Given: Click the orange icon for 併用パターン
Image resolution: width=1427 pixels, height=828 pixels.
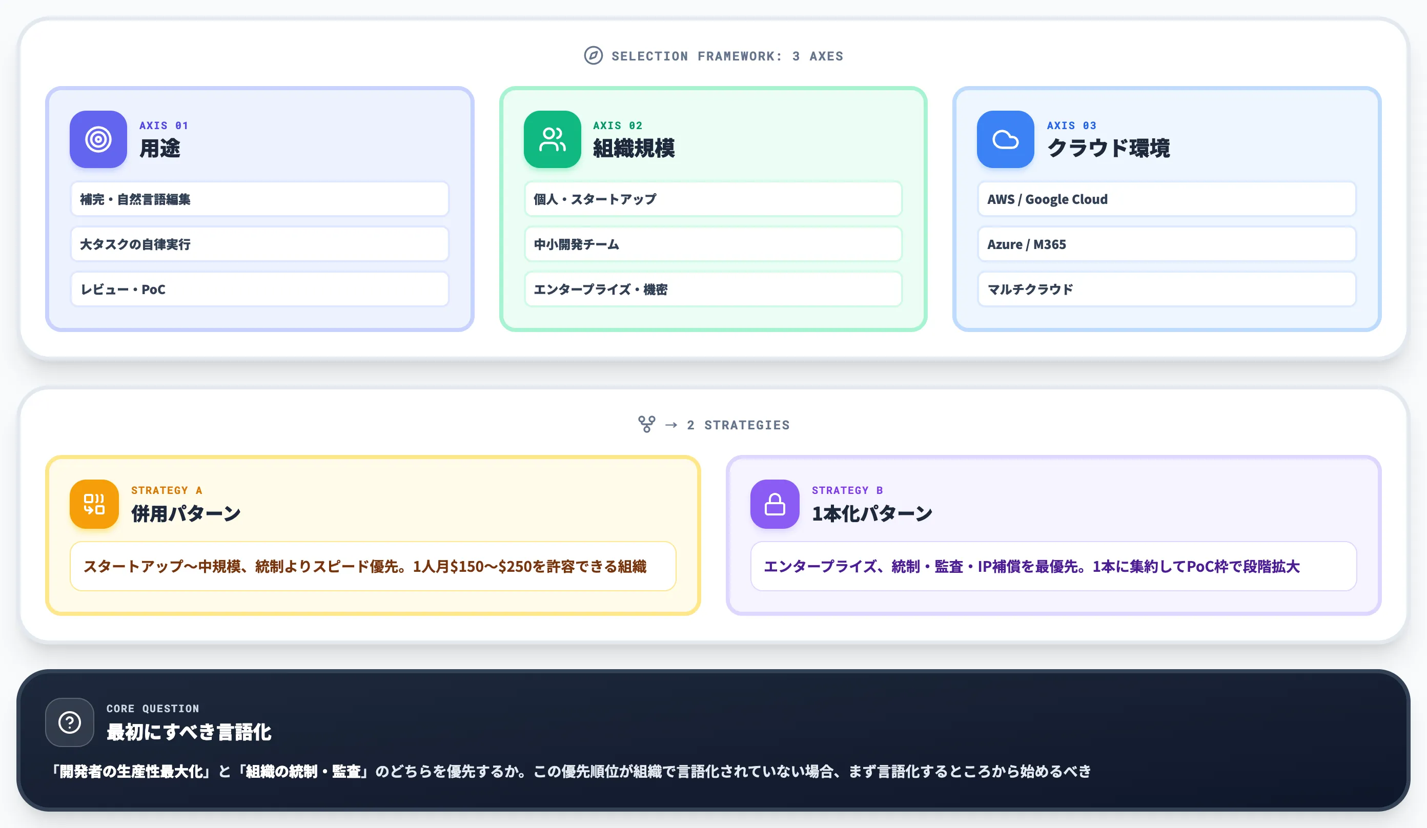Looking at the screenshot, I should [94, 504].
